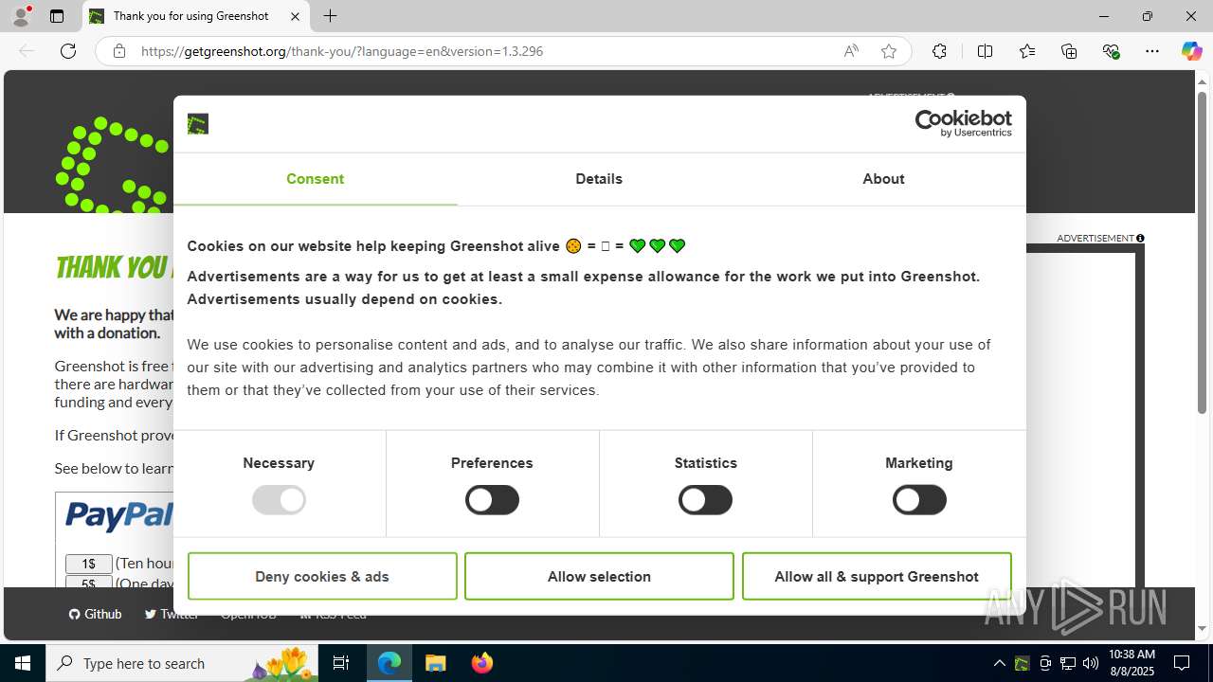Screen dimensions: 1213x682
Task: Click the 1$ PayPal donation button
Action: 89,564
